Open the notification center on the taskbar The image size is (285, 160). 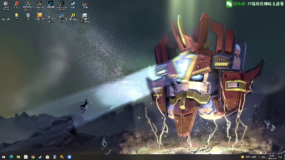click(280, 157)
